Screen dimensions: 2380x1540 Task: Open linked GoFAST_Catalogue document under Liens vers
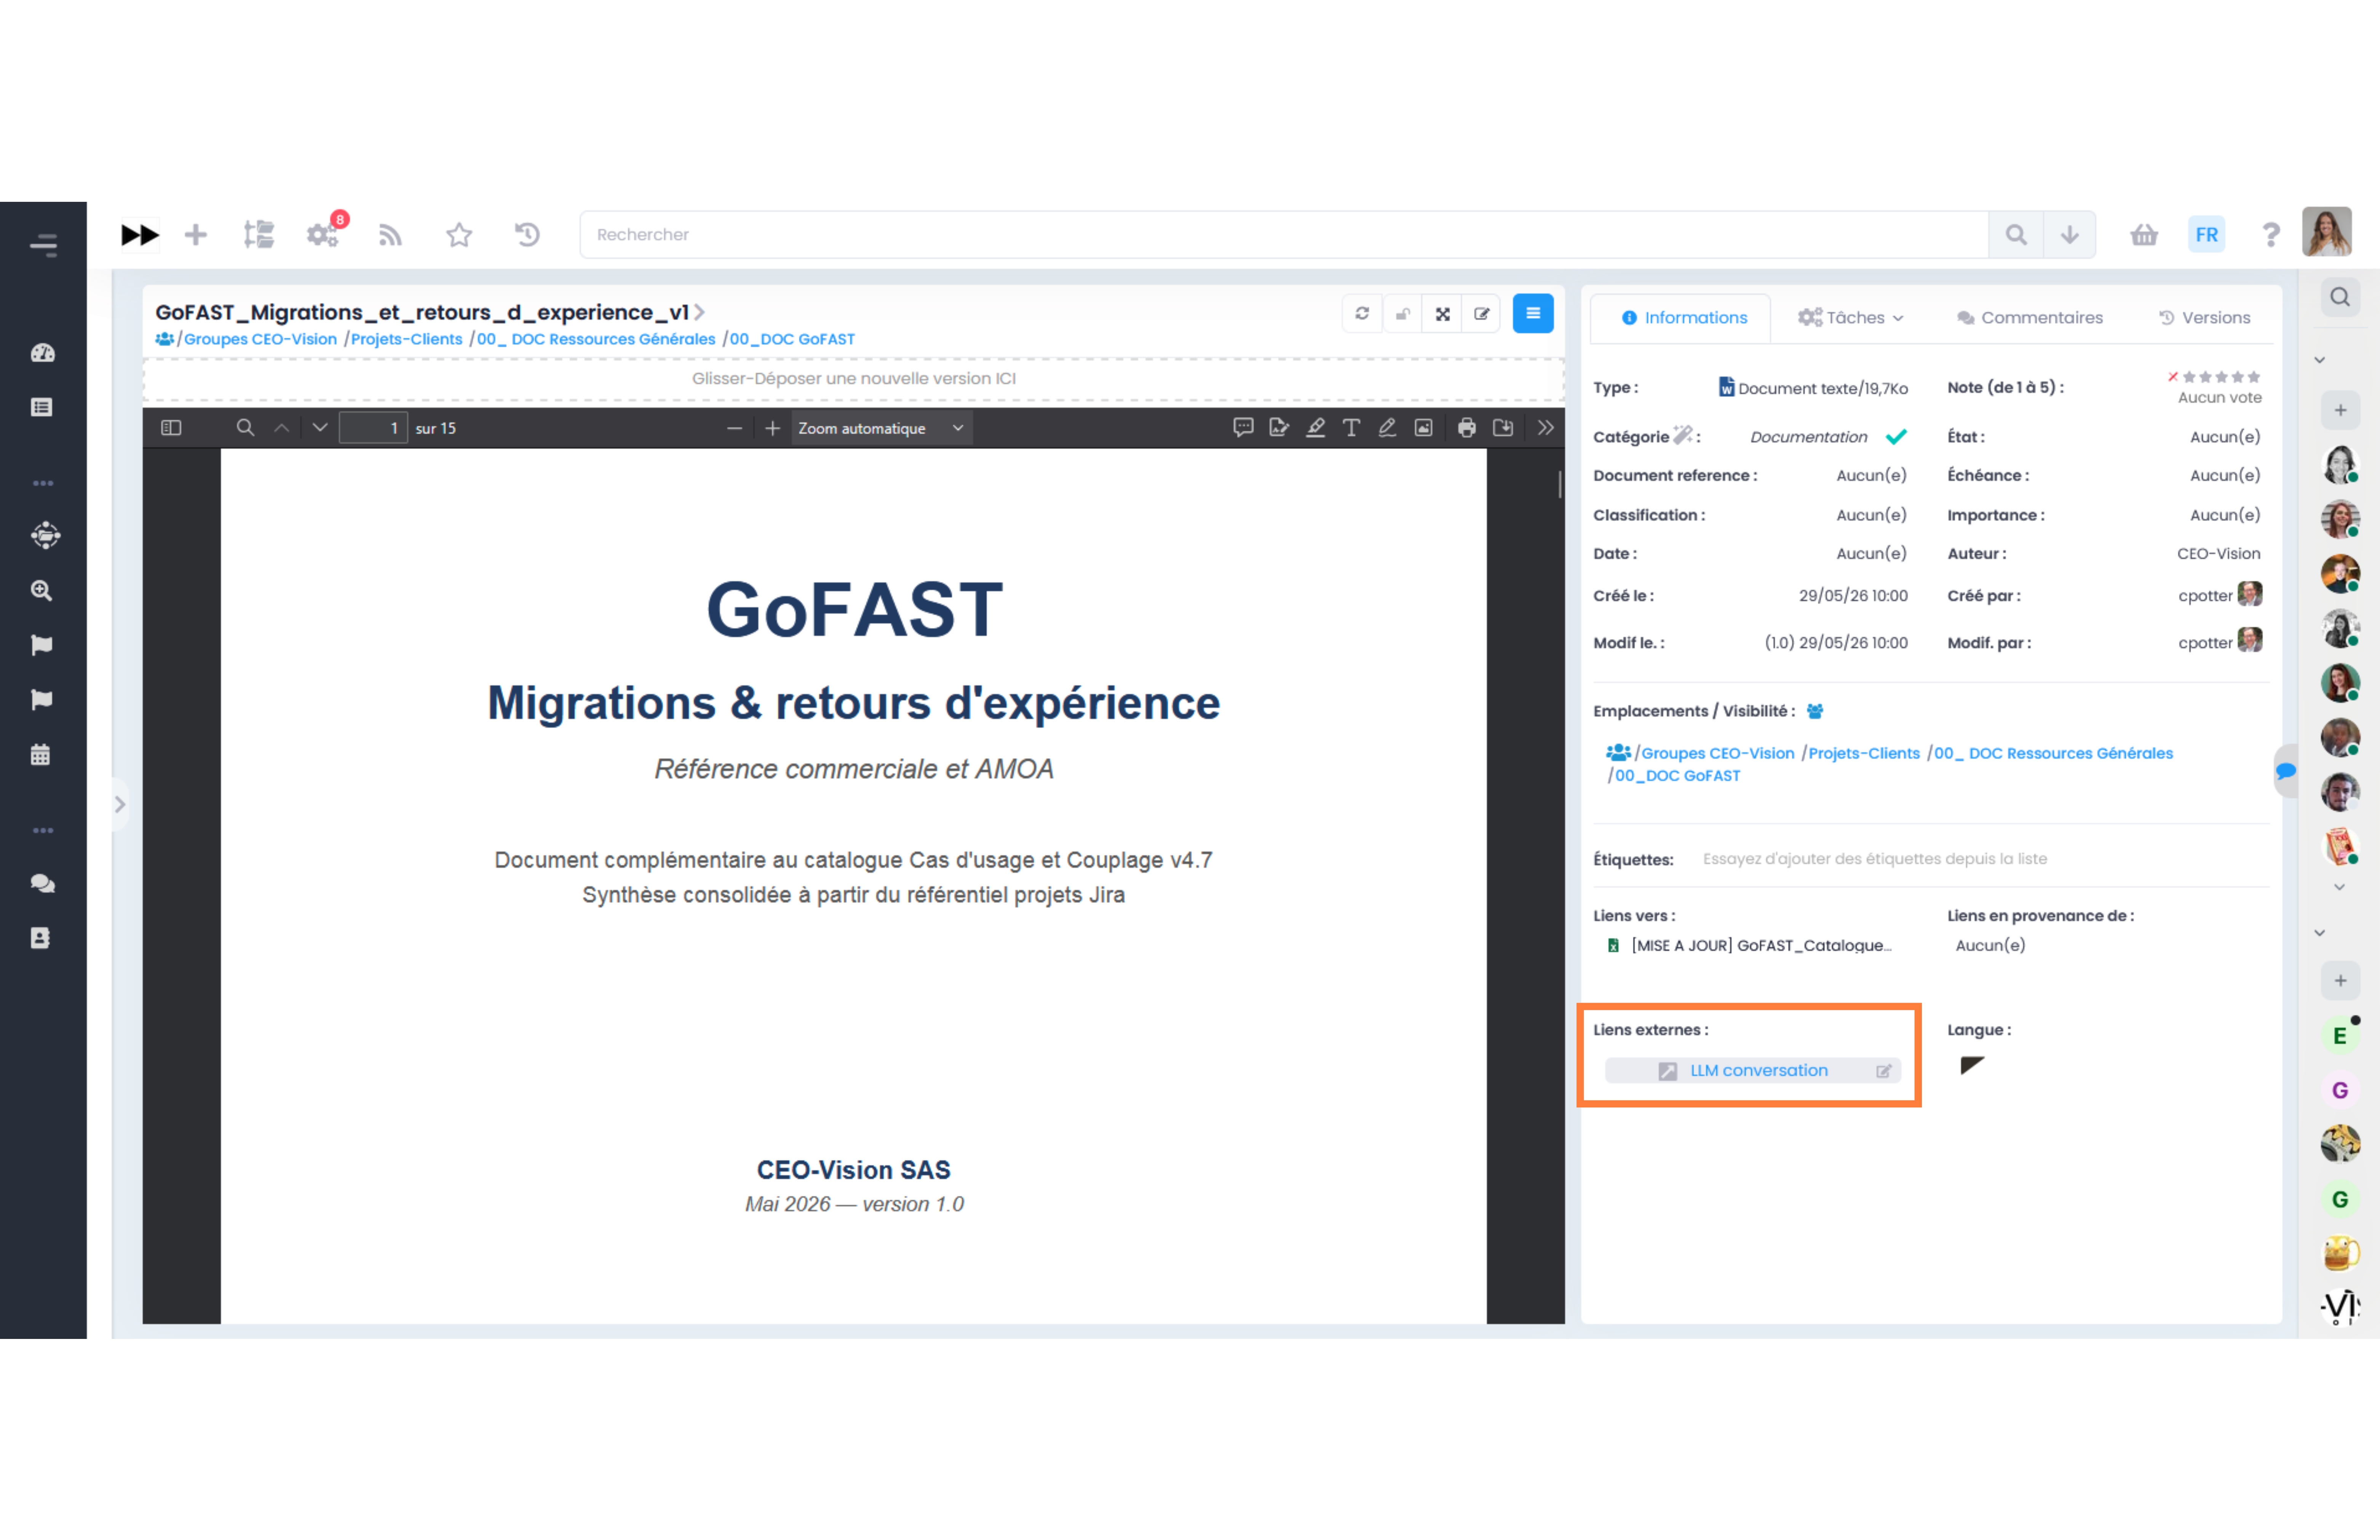[1760, 945]
